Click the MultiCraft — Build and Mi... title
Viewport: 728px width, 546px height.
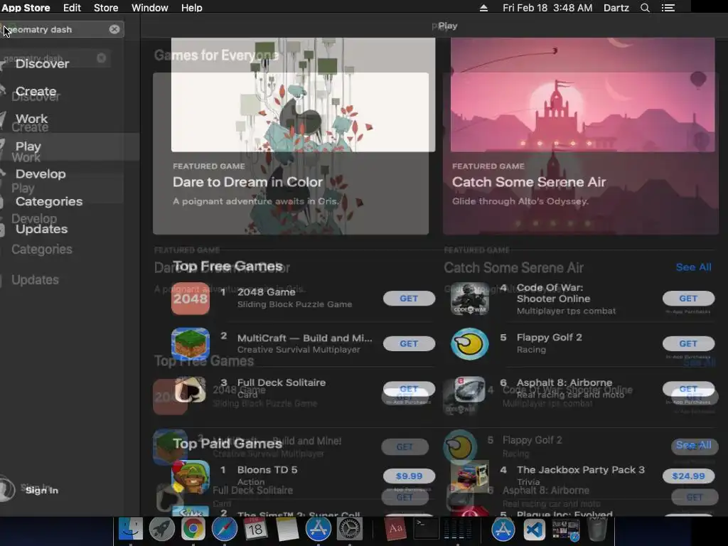coord(304,338)
